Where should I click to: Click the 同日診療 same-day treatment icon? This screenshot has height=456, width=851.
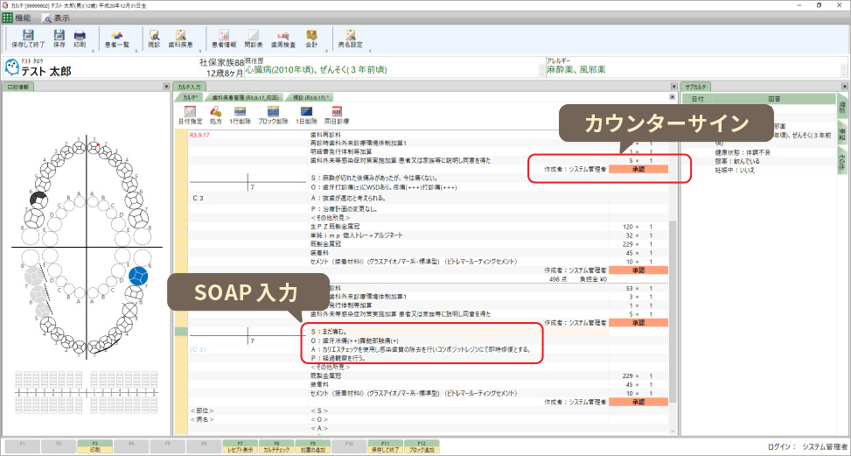point(336,115)
